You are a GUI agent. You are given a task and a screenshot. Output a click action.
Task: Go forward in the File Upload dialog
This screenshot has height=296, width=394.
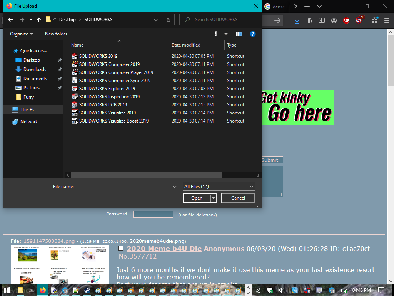click(22, 20)
